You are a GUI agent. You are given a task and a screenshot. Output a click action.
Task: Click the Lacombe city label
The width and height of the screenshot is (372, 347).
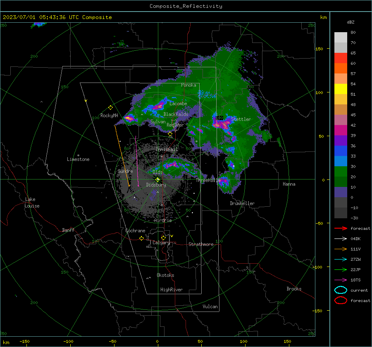178,104
